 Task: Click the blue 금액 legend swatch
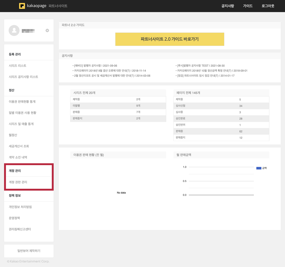(x=259, y=168)
